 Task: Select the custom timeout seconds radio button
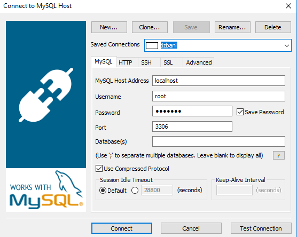coord(135,191)
